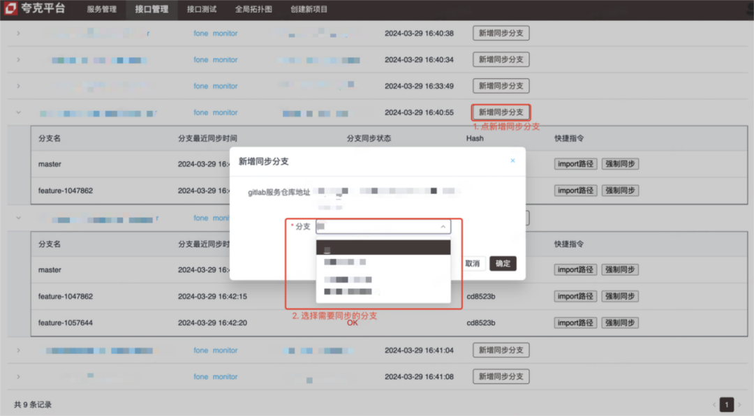This screenshot has height=416, width=754.
Task: Click the monitor link in the 16:41:08 row
Action: click(225, 377)
